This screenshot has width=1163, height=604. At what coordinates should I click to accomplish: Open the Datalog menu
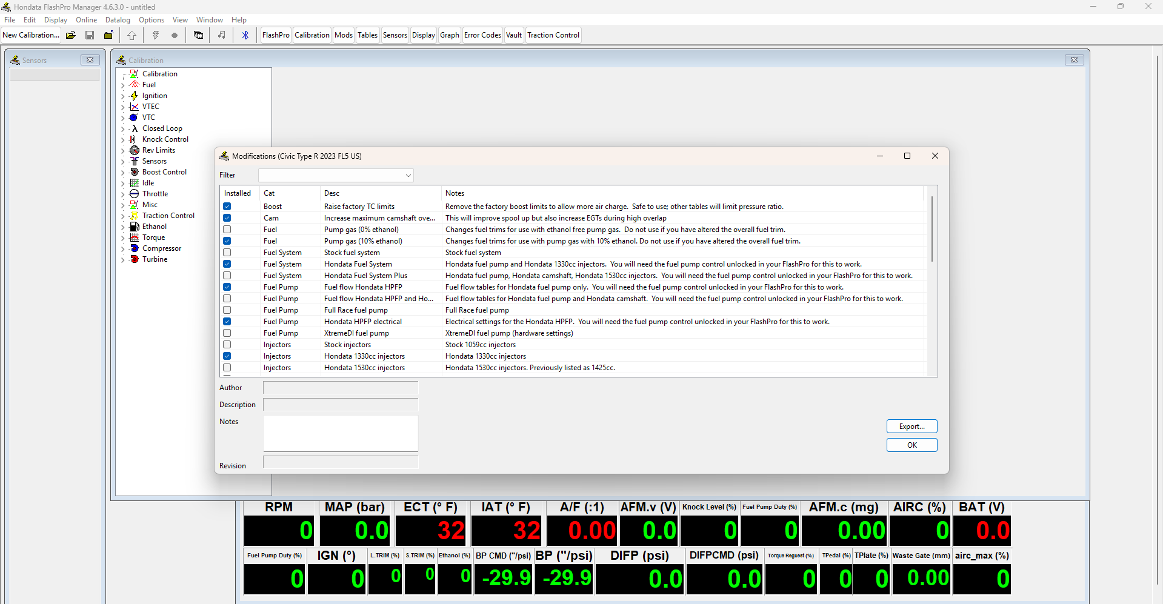click(118, 20)
